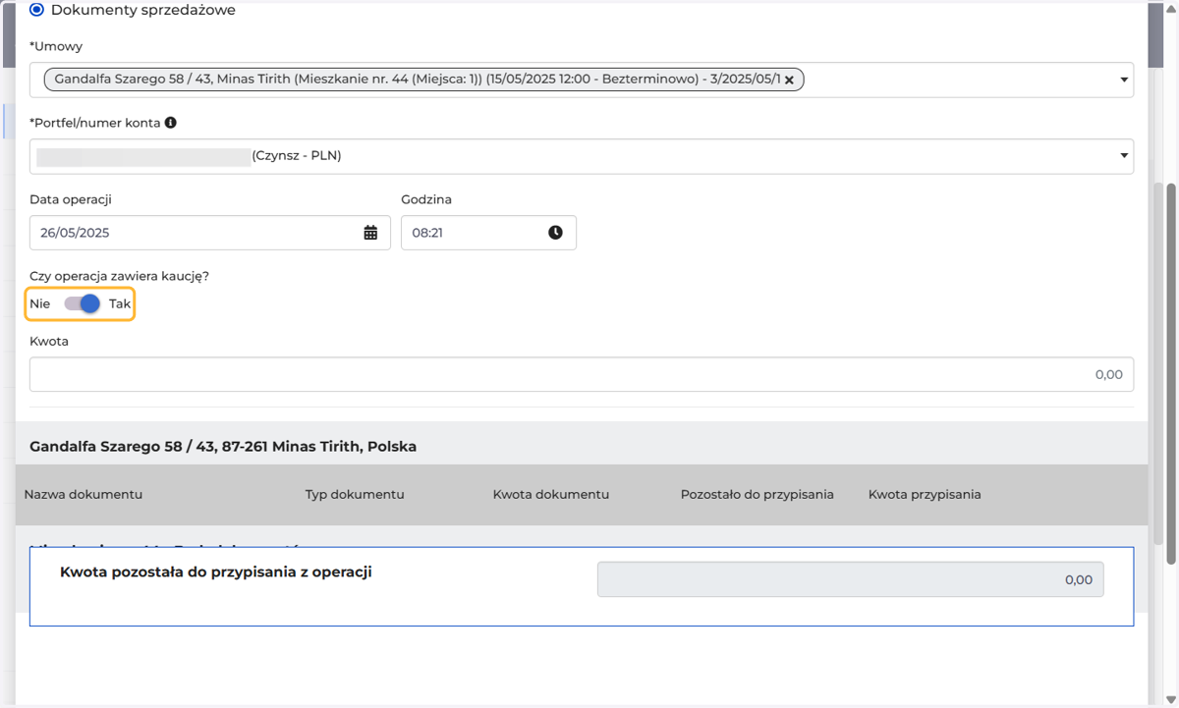Click the Pozostało do przypisania column header
This screenshot has width=1179, height=708.
point(758,494)
